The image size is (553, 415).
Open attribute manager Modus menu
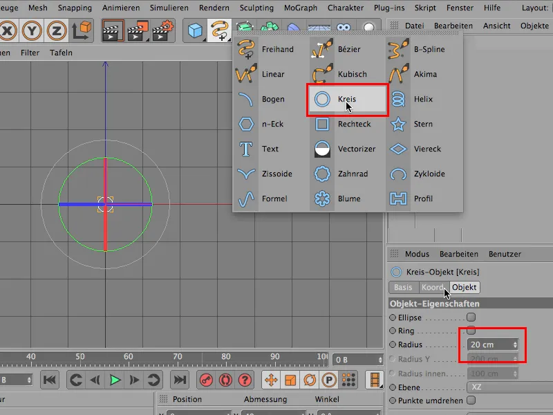coord(417,254)
